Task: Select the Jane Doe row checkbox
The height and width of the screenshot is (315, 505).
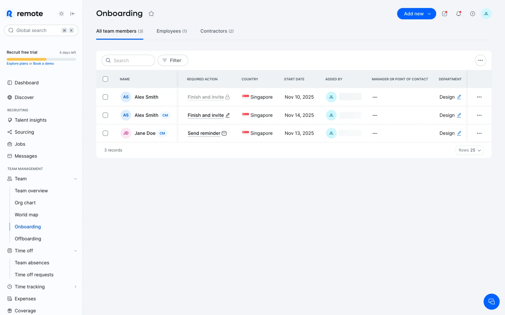Action: [105, 133]
